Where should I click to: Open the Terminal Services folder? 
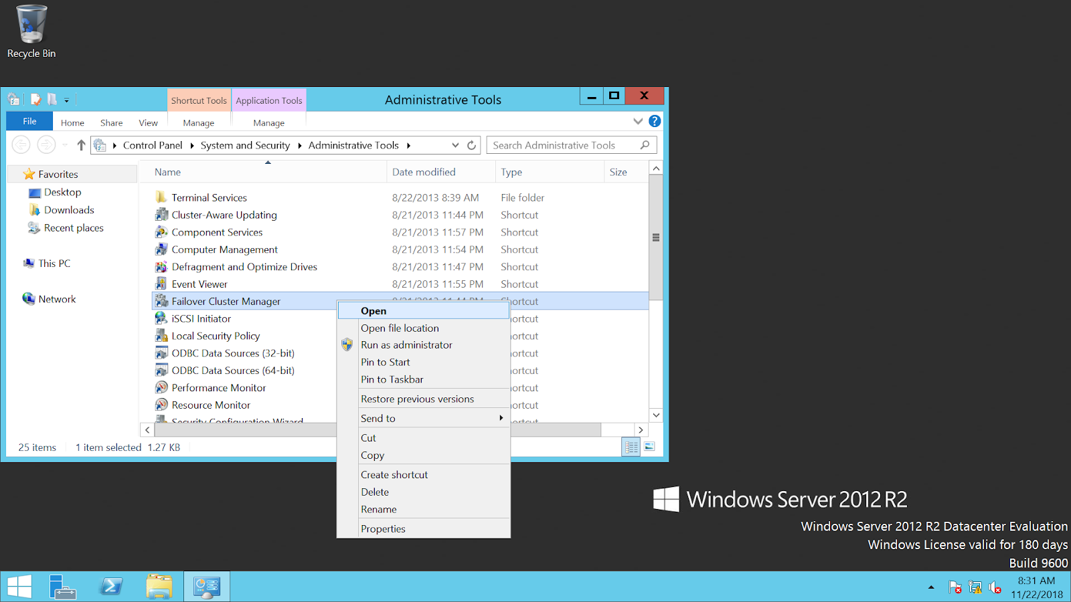(x=208, y=197)
